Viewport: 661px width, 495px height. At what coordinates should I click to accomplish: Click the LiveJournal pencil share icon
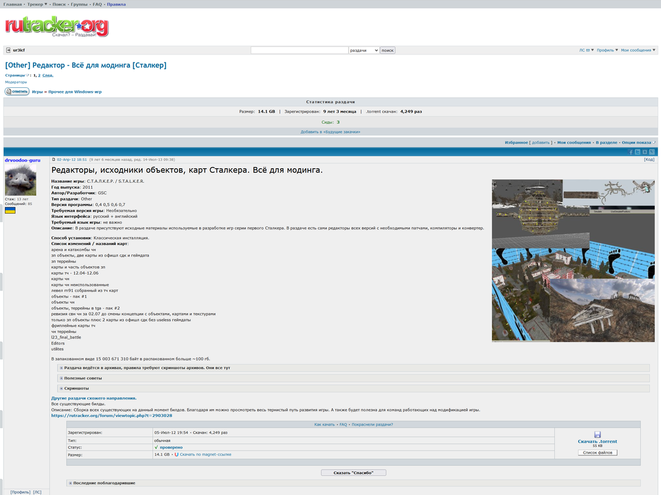coord(652,152)
